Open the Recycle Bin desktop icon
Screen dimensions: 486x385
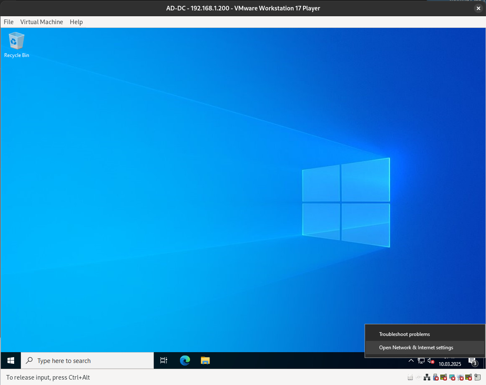coord(17,44)
